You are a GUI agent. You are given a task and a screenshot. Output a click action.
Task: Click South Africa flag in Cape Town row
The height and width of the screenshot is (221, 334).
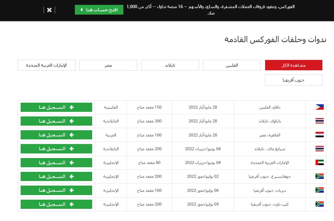tap(319, 204)
